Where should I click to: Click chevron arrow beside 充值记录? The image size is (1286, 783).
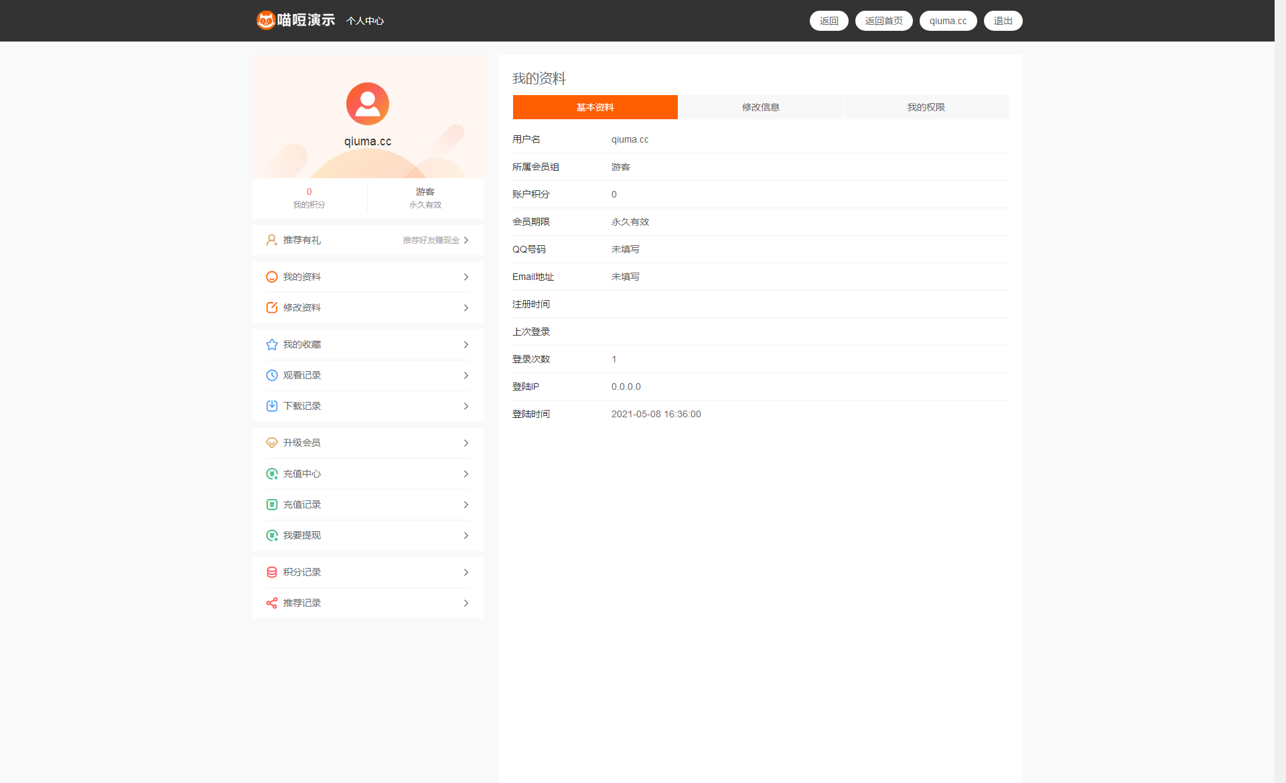point(466,504)
